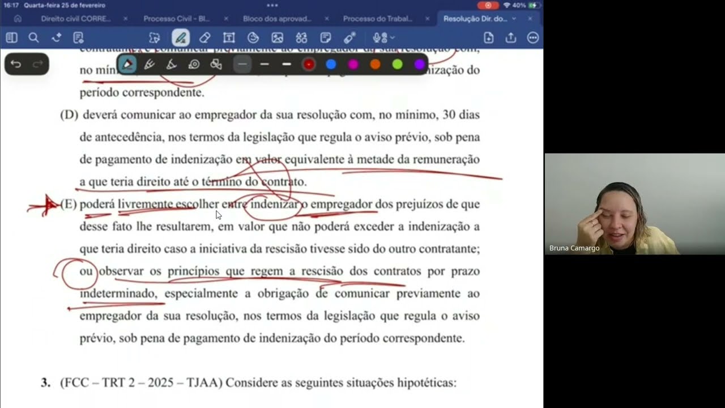The image size is (725, 408).
Task: Open the audio recording microphone menu
Action: [x=383, y=38]
